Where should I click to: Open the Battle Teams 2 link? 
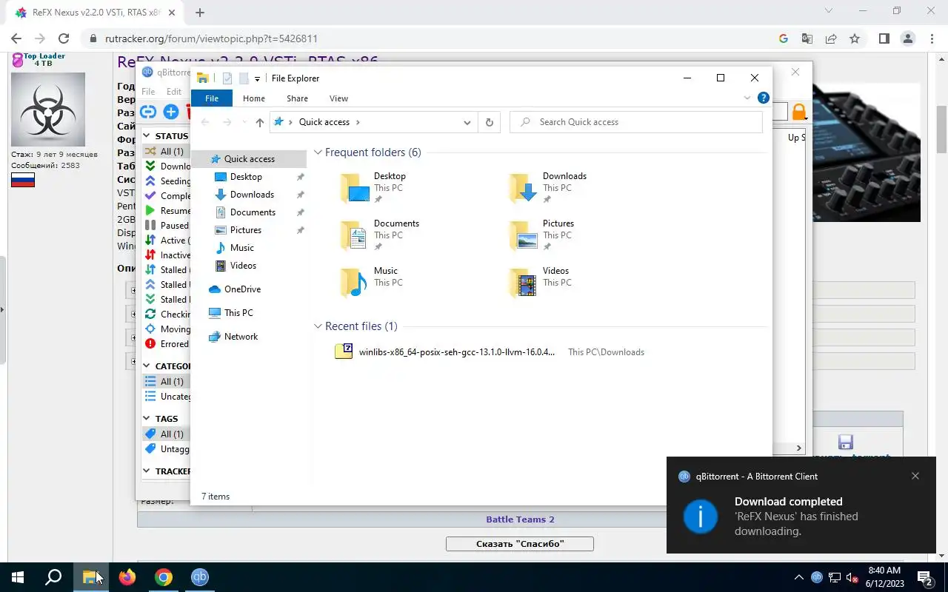click(520, 519)
